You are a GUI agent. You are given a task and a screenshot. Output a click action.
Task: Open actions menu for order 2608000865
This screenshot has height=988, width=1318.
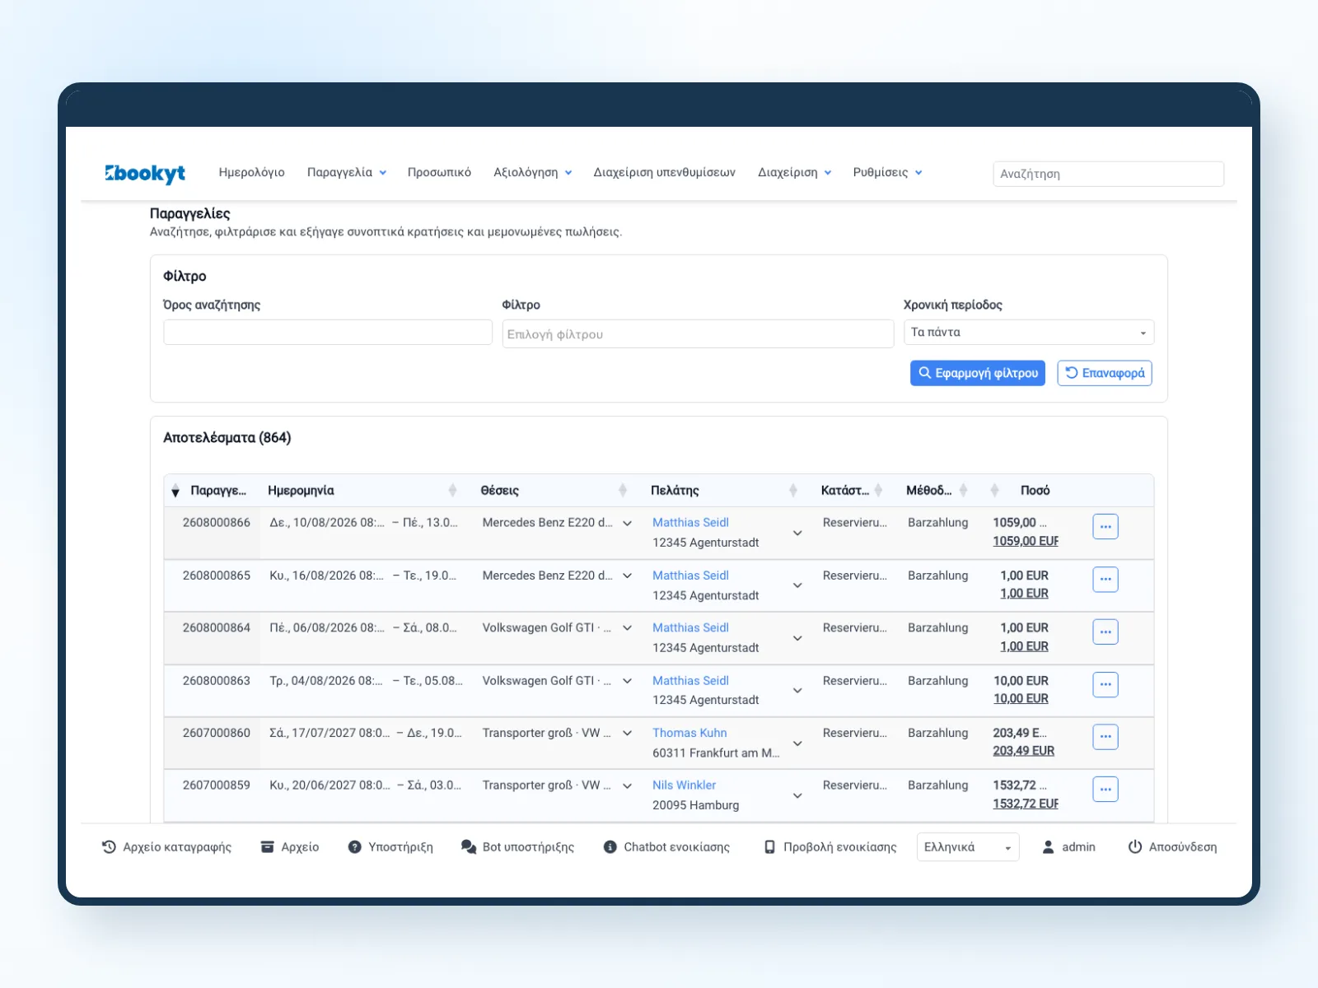(1105, 580)
